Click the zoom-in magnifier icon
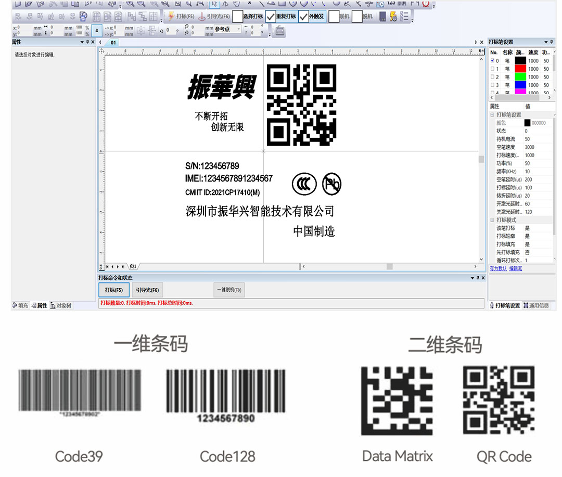This screenshot has height=477, width=562. (x=129, y=4)
